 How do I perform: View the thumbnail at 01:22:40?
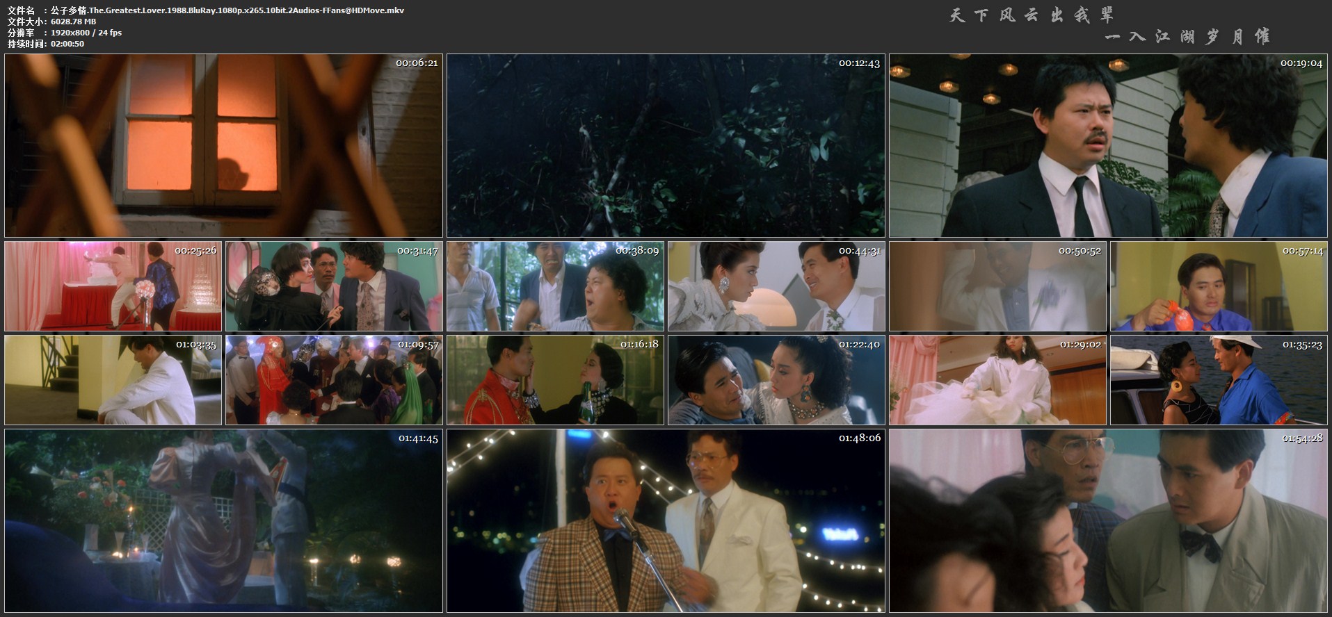776,380
